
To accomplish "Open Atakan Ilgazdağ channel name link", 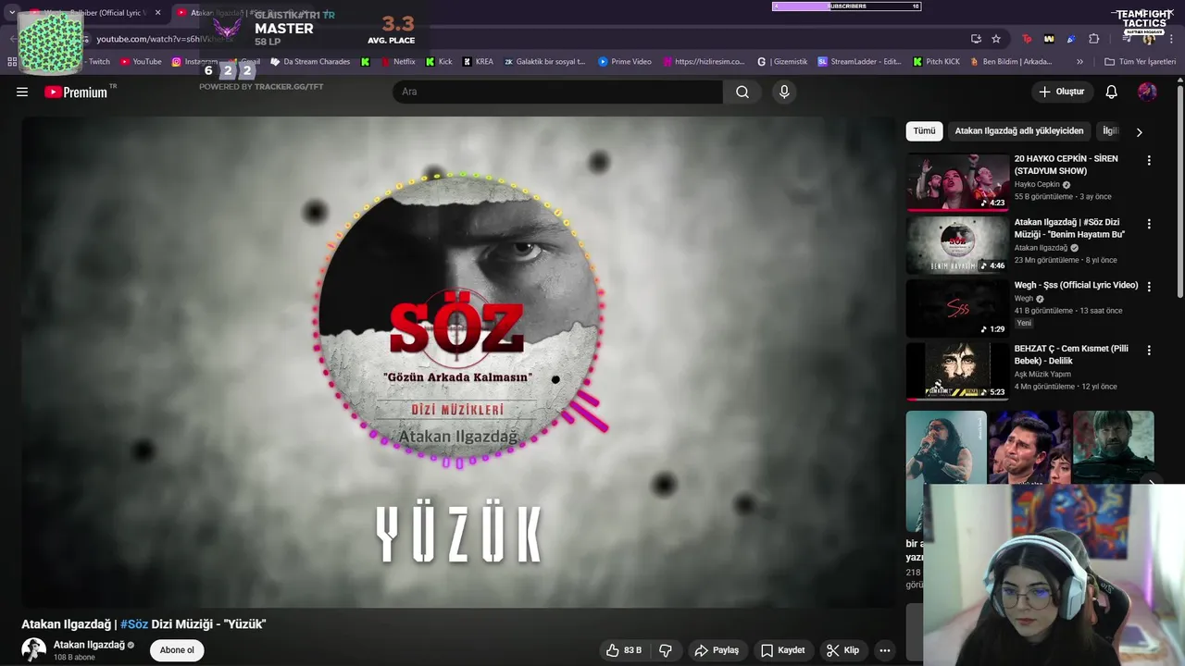I will 89,645.
